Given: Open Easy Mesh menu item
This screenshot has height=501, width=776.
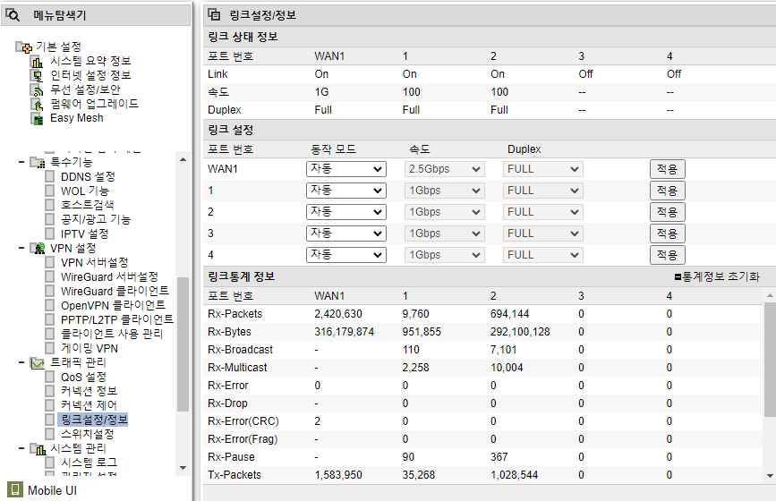Looking at the screenshot, I should pos(77,118).
